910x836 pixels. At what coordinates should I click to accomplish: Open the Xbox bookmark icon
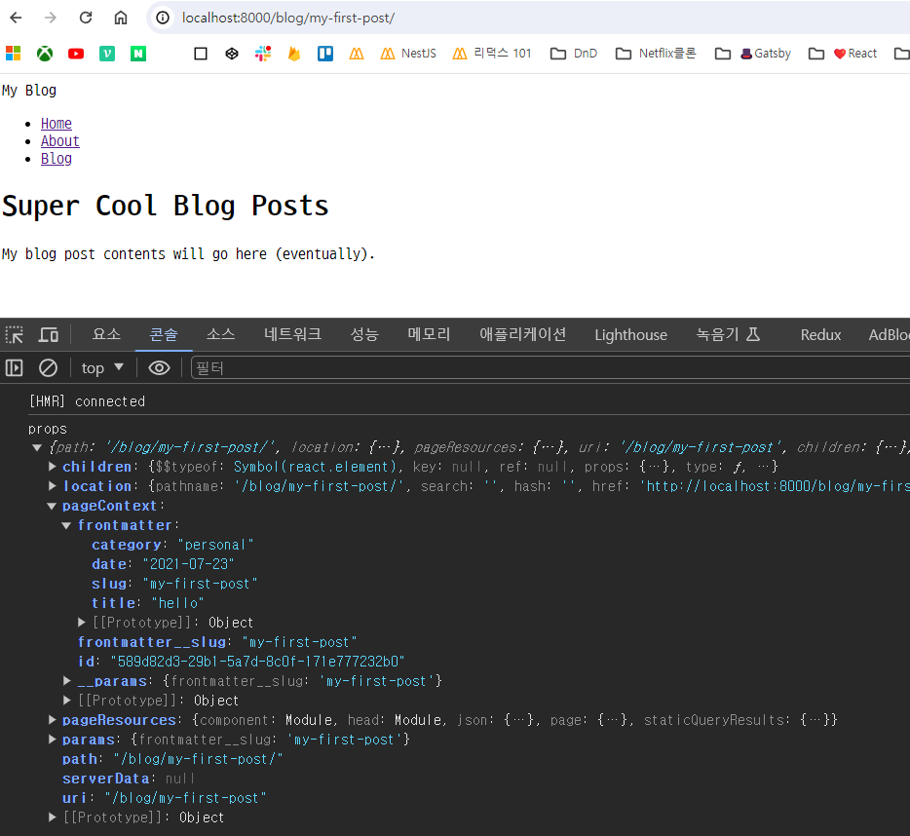coord(45,54)
